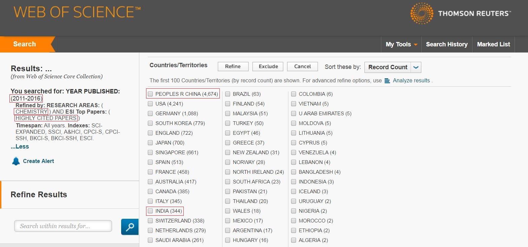Tick the INDONESIA (3) checkbox

(x=294, y=182)
